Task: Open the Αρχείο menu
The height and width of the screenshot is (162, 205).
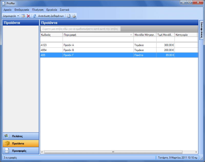Action: [7, 10]
